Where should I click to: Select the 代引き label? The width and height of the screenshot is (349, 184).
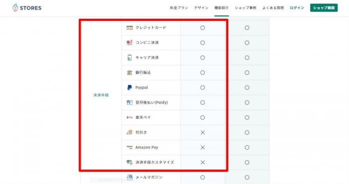click(x=141, y=132)
